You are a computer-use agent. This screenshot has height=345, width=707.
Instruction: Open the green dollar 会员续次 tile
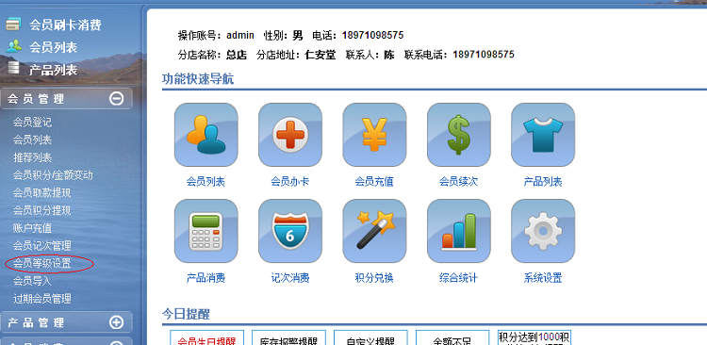[459, 135]
